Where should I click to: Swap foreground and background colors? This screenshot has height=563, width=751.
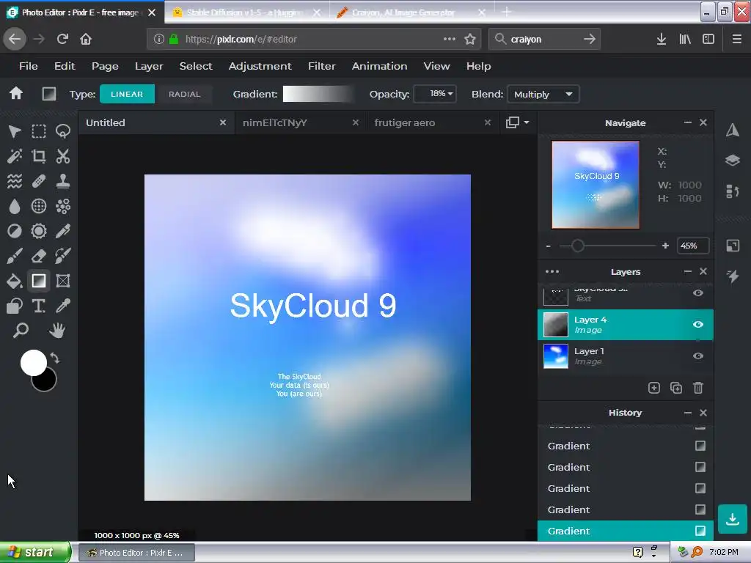[x=55, y=358]
